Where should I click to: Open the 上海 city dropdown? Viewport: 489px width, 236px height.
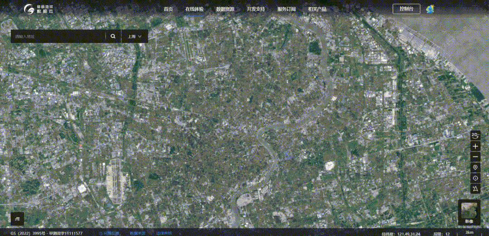tap(135, 36)
